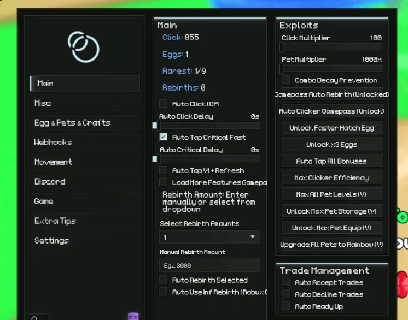The height and width of the screenshot is (320, 408).
Task: Click the Max All Pet Levels button
Action: point(332,194)
